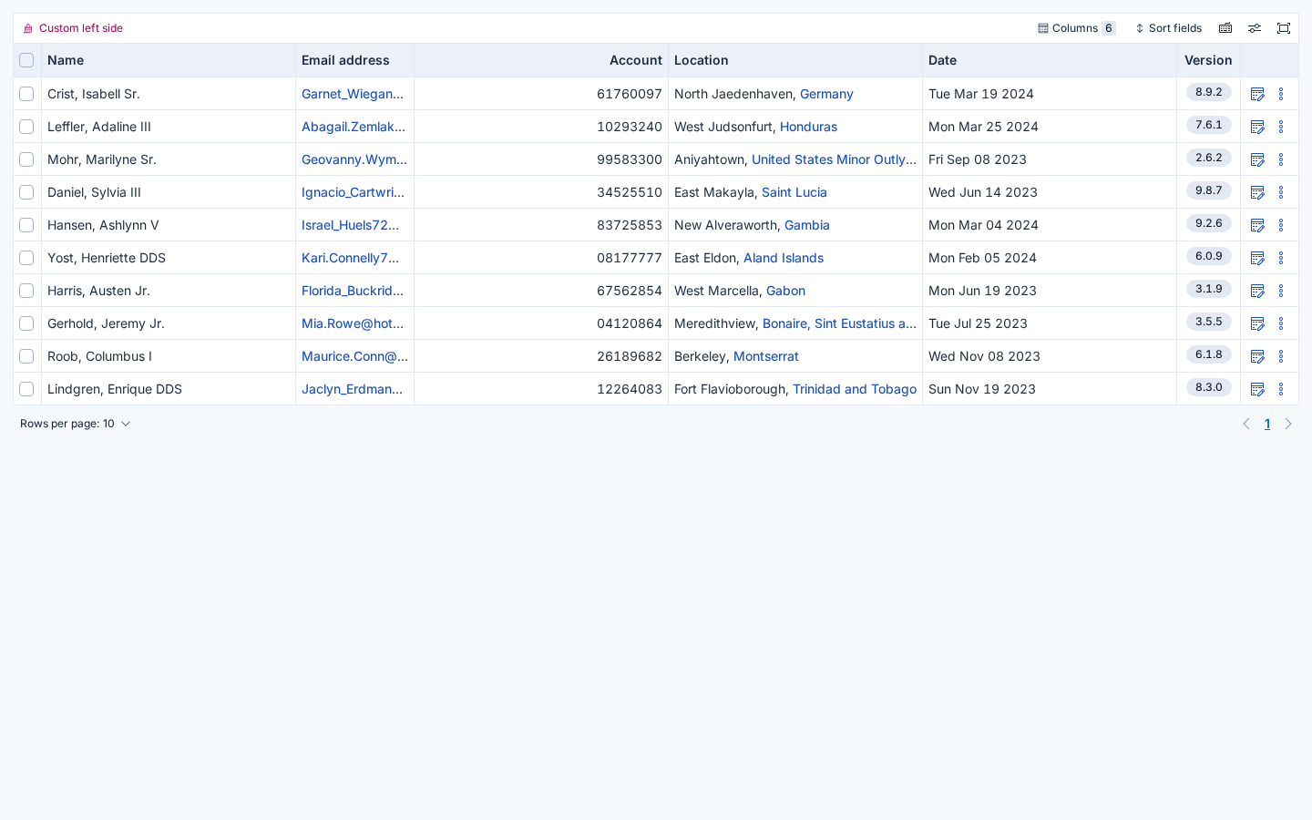Open the Rows per page dropdown

pyautogui.click(x=76, y=424)
